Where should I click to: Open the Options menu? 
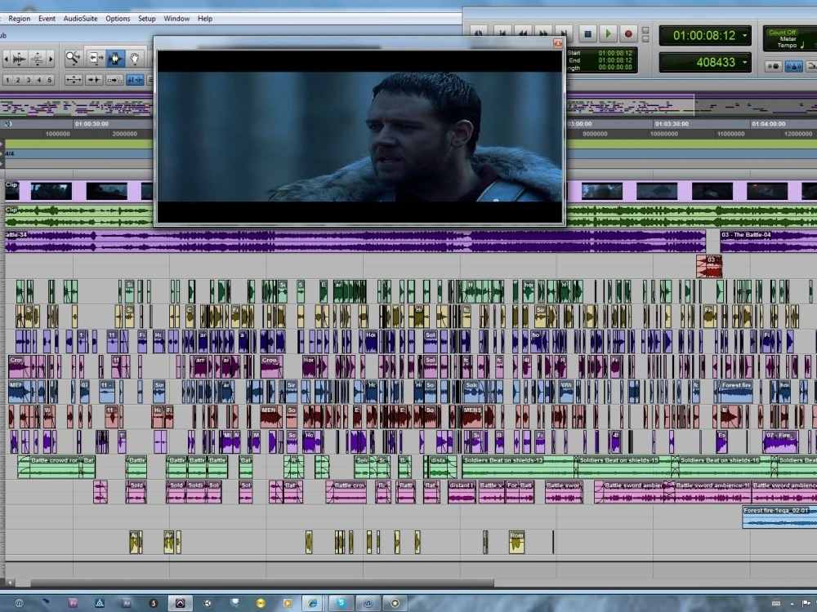(118, 18)
